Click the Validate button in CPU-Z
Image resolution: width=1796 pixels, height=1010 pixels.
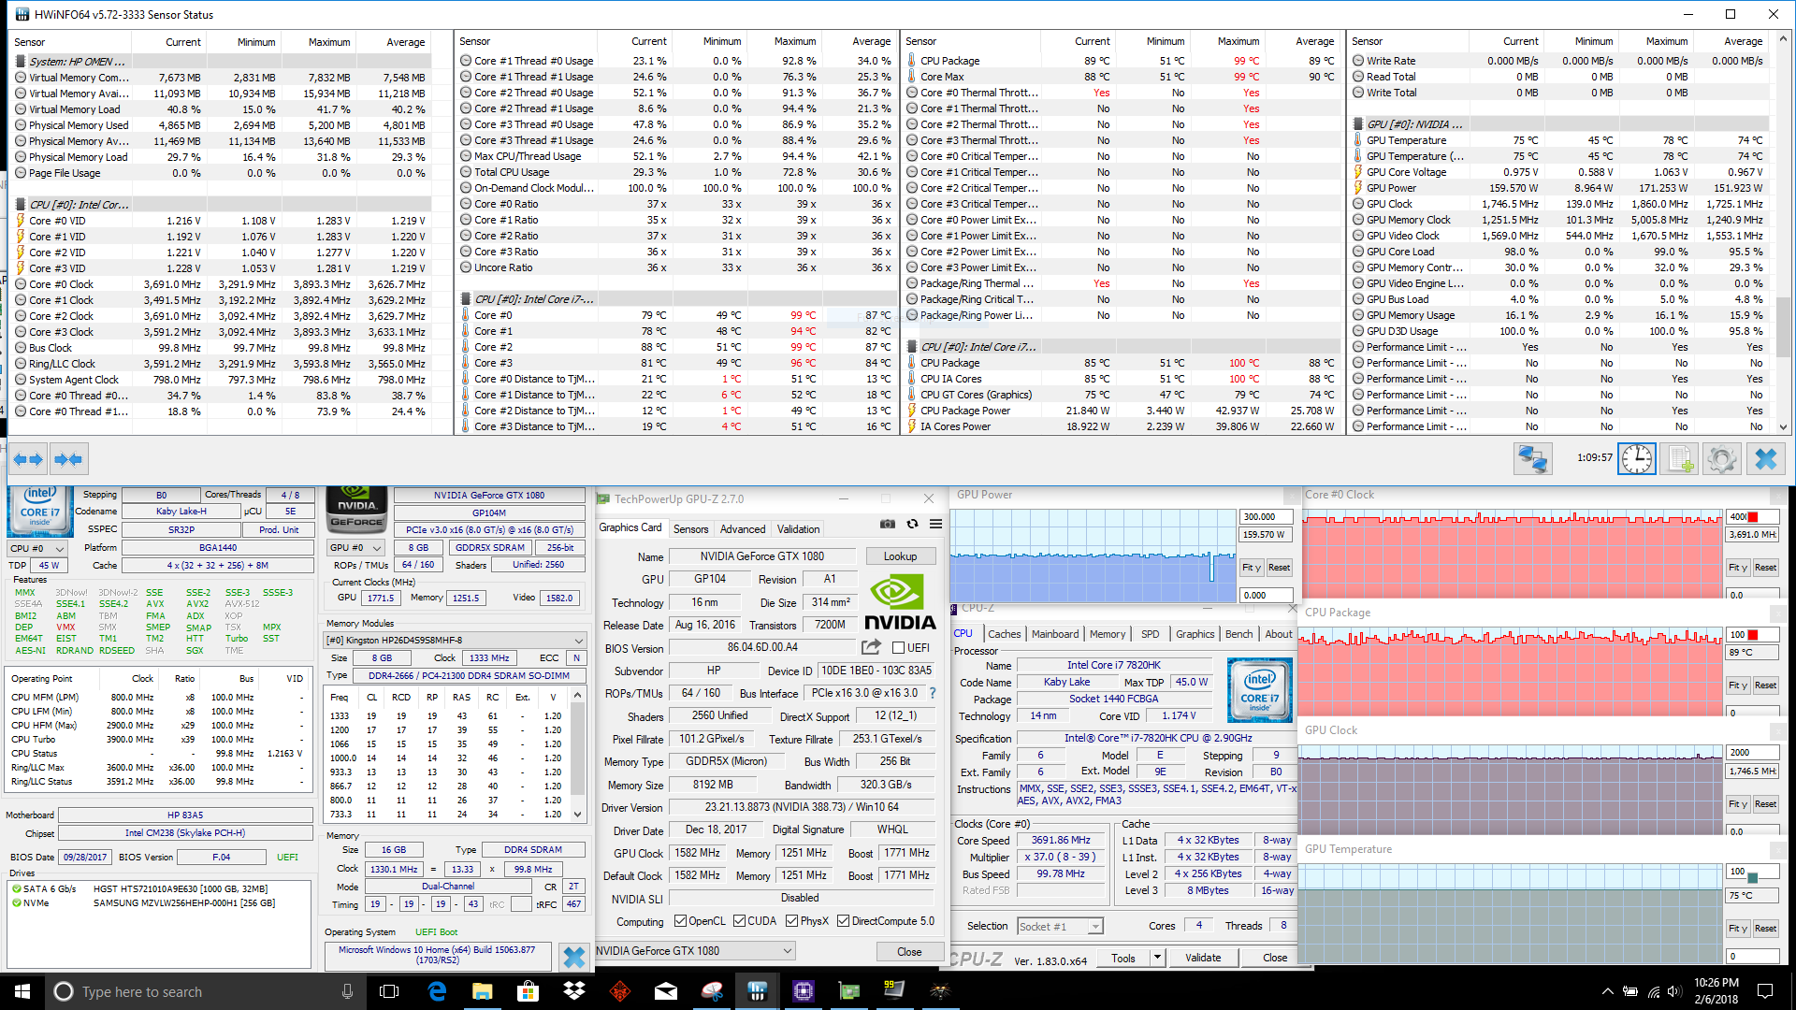point(1202,958)
